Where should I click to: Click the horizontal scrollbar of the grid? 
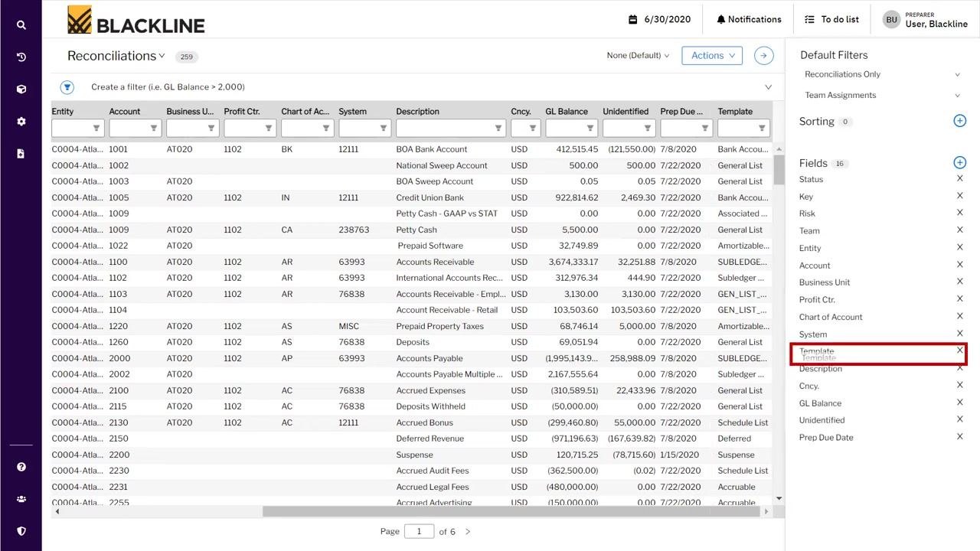pyautogui.click(x=511, y=511)
